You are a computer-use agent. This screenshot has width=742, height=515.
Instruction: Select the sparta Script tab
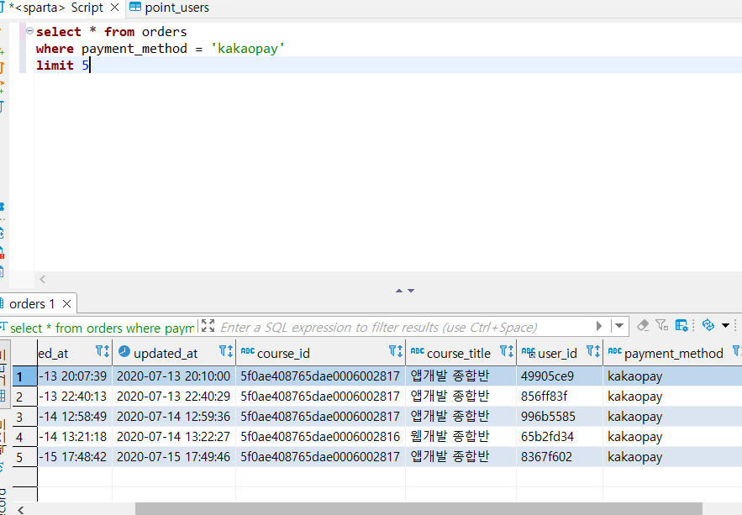pos(55,8)
